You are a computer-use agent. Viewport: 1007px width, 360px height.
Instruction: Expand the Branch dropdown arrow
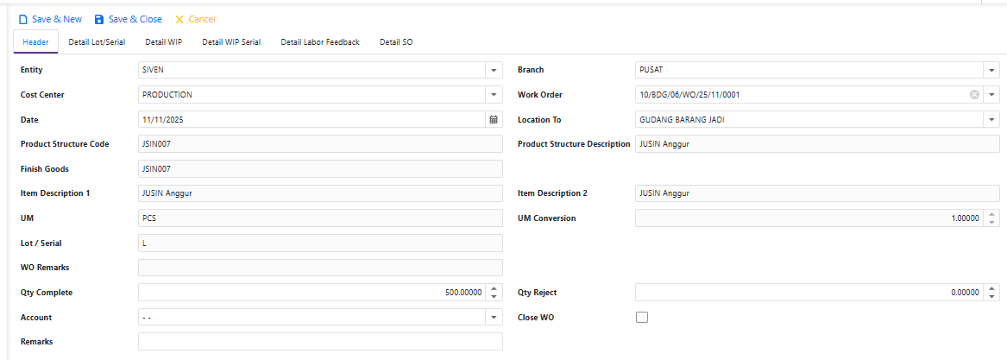(991, 70)
